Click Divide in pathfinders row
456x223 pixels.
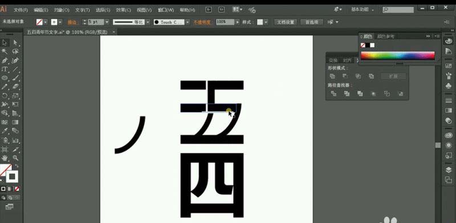click(x=333, y=94)
